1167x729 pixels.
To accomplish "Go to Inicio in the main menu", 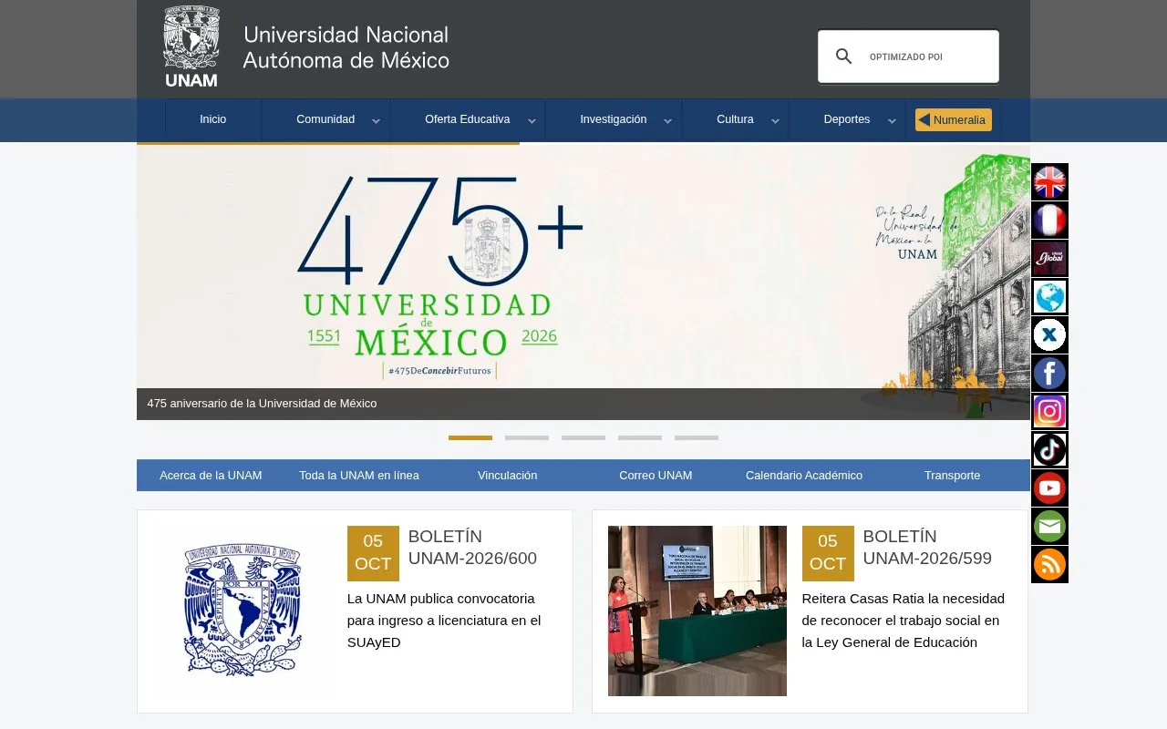I will click(x=213, y=119).
